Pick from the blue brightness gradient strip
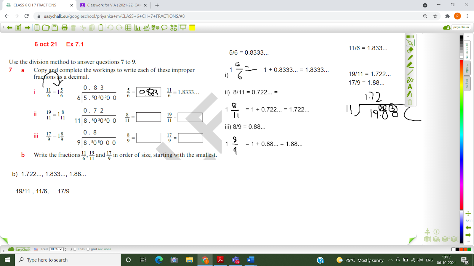The width and height of the screenshot is (474, 266). (x=462, y=227)
